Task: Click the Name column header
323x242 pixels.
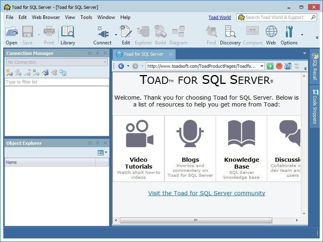Action: click(x=50, y=162)
